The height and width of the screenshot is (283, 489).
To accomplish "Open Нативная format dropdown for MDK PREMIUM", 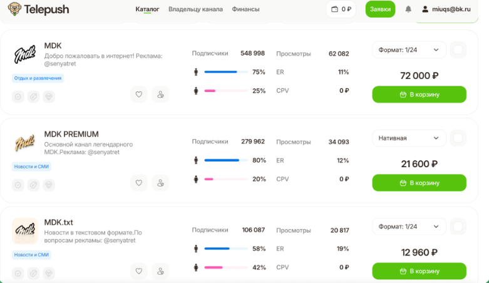I will point(409,138).
